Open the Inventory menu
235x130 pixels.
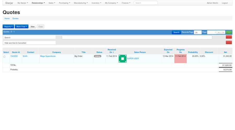pyautogui.click(x=96, y=3)
